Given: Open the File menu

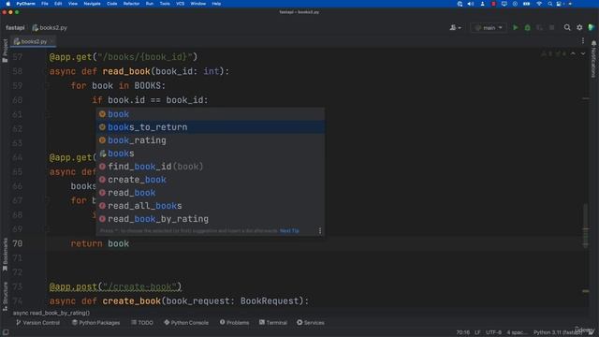Looking at the screenshot, I should click(45, 4).
